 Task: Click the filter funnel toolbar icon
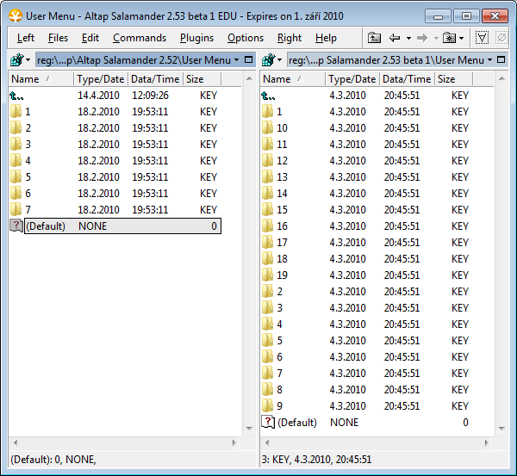click(482, 38)
